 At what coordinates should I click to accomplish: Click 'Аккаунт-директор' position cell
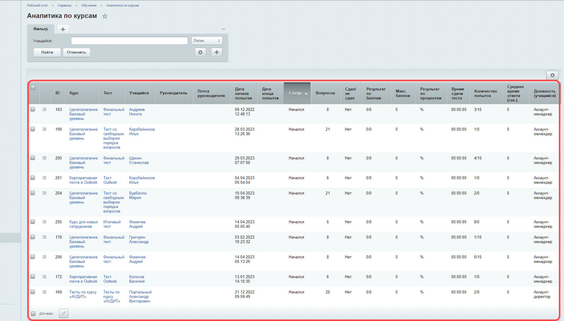[542, 294]
